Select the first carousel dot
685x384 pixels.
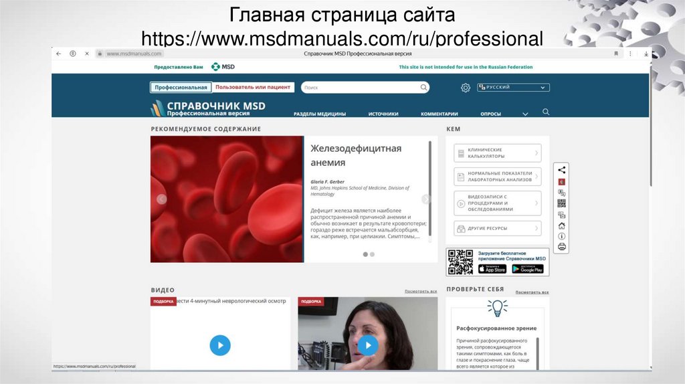click(x=365, y=254)
